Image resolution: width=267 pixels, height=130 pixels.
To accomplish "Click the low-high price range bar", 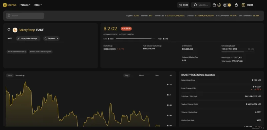I will tap(136, 39).
